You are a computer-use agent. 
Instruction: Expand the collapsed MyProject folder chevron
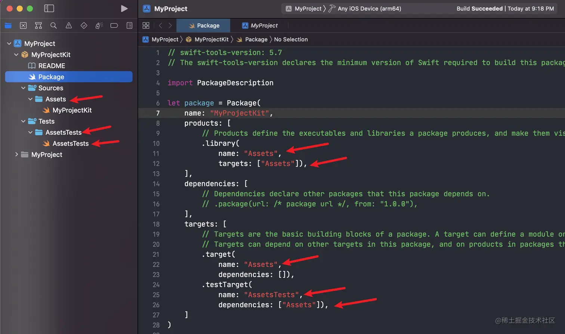pyautogui.click(x=16, y=154)
